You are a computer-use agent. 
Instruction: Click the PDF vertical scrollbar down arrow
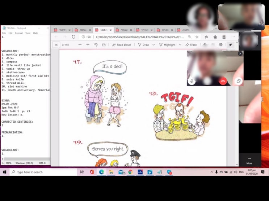[x=237, y=165]
